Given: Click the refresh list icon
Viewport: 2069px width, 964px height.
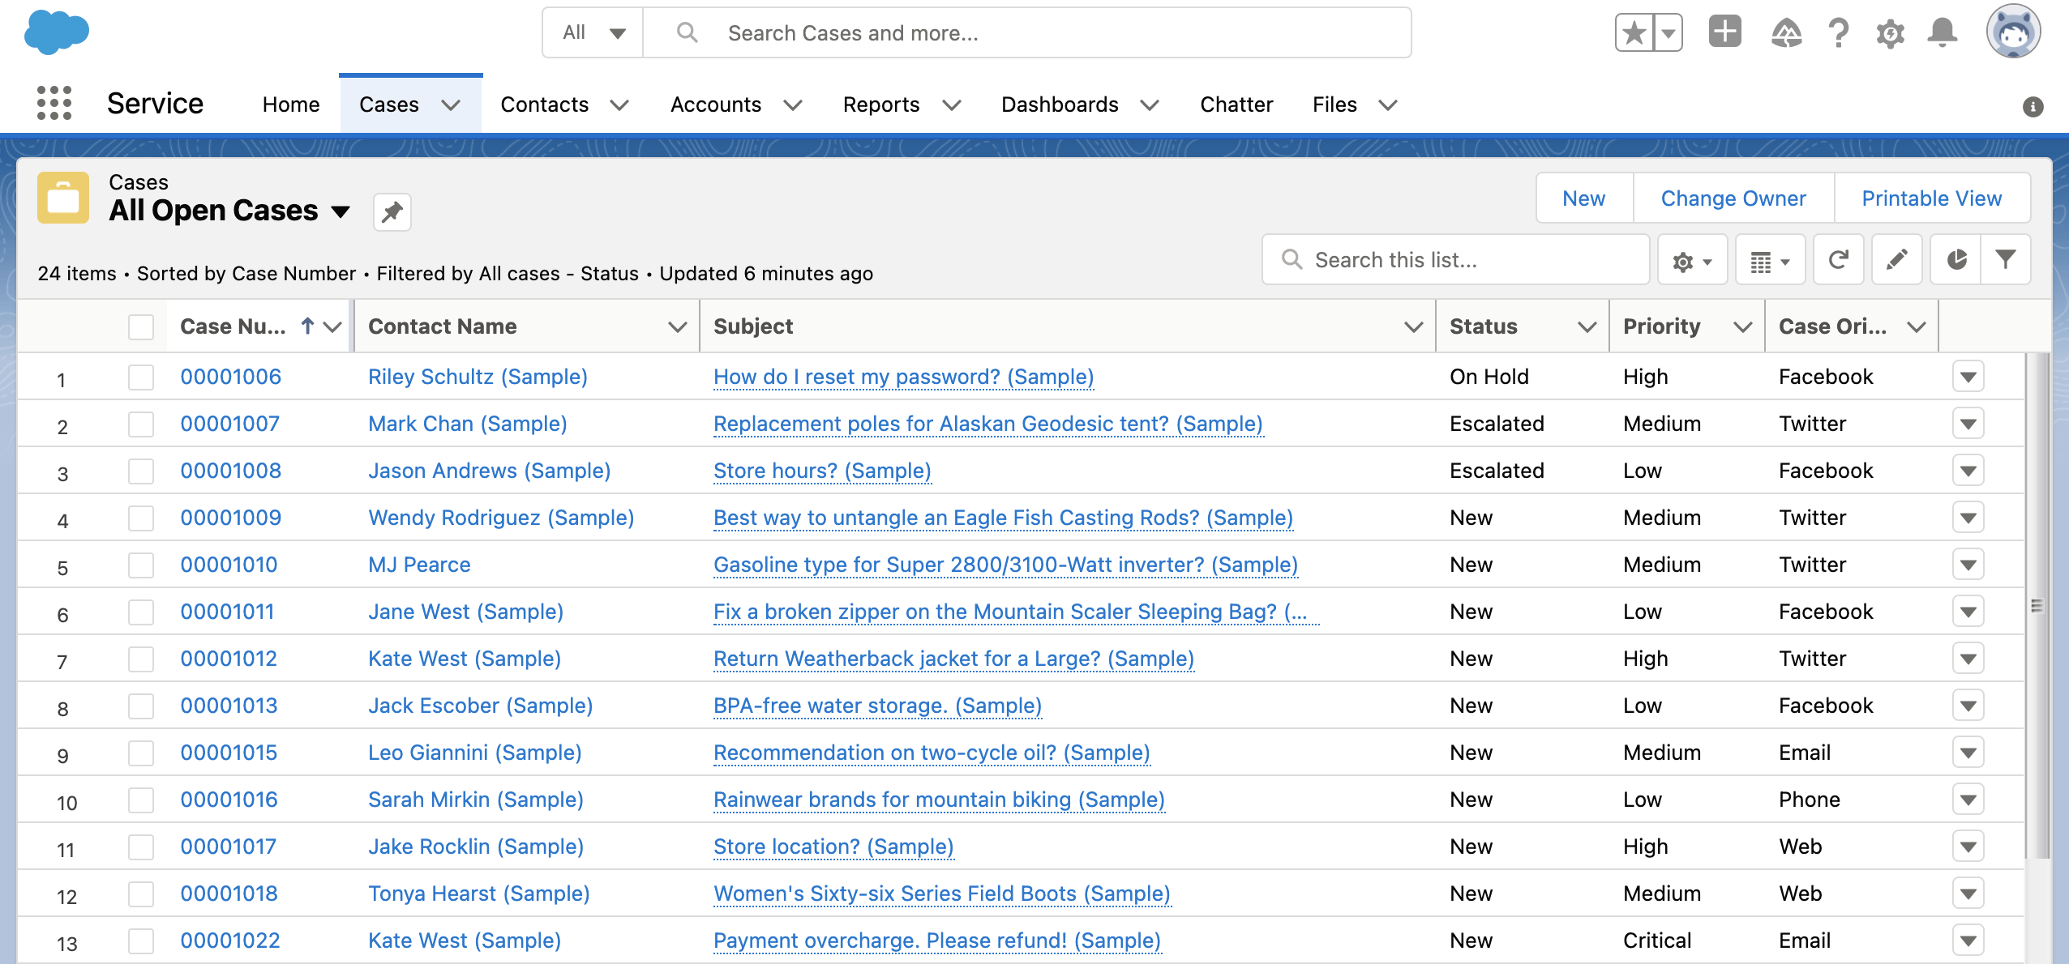Looking at the screenshot, I should [1838, 260].
